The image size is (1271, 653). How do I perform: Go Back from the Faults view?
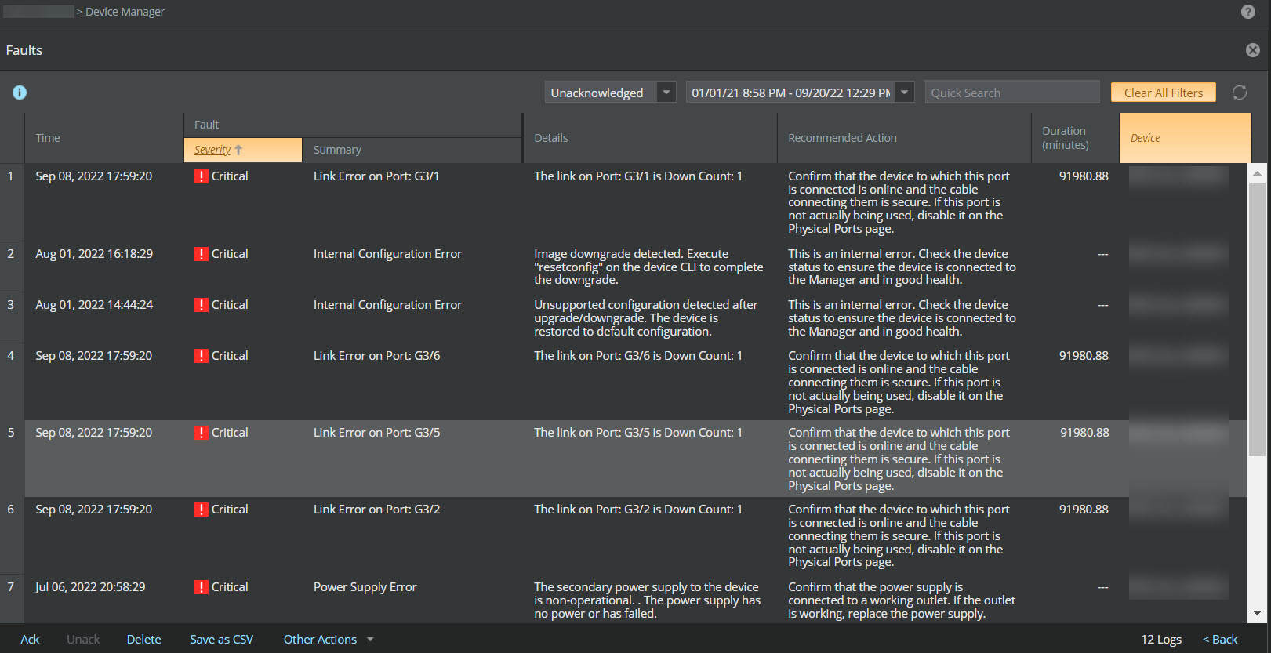coord(1220,640)
